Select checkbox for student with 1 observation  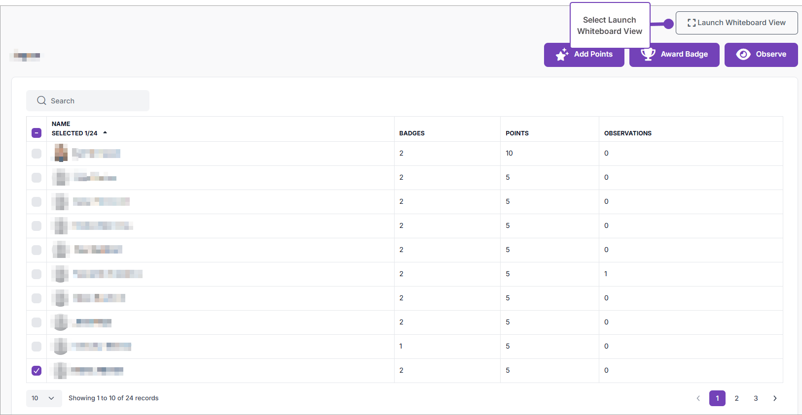click(x=36, y=274)
